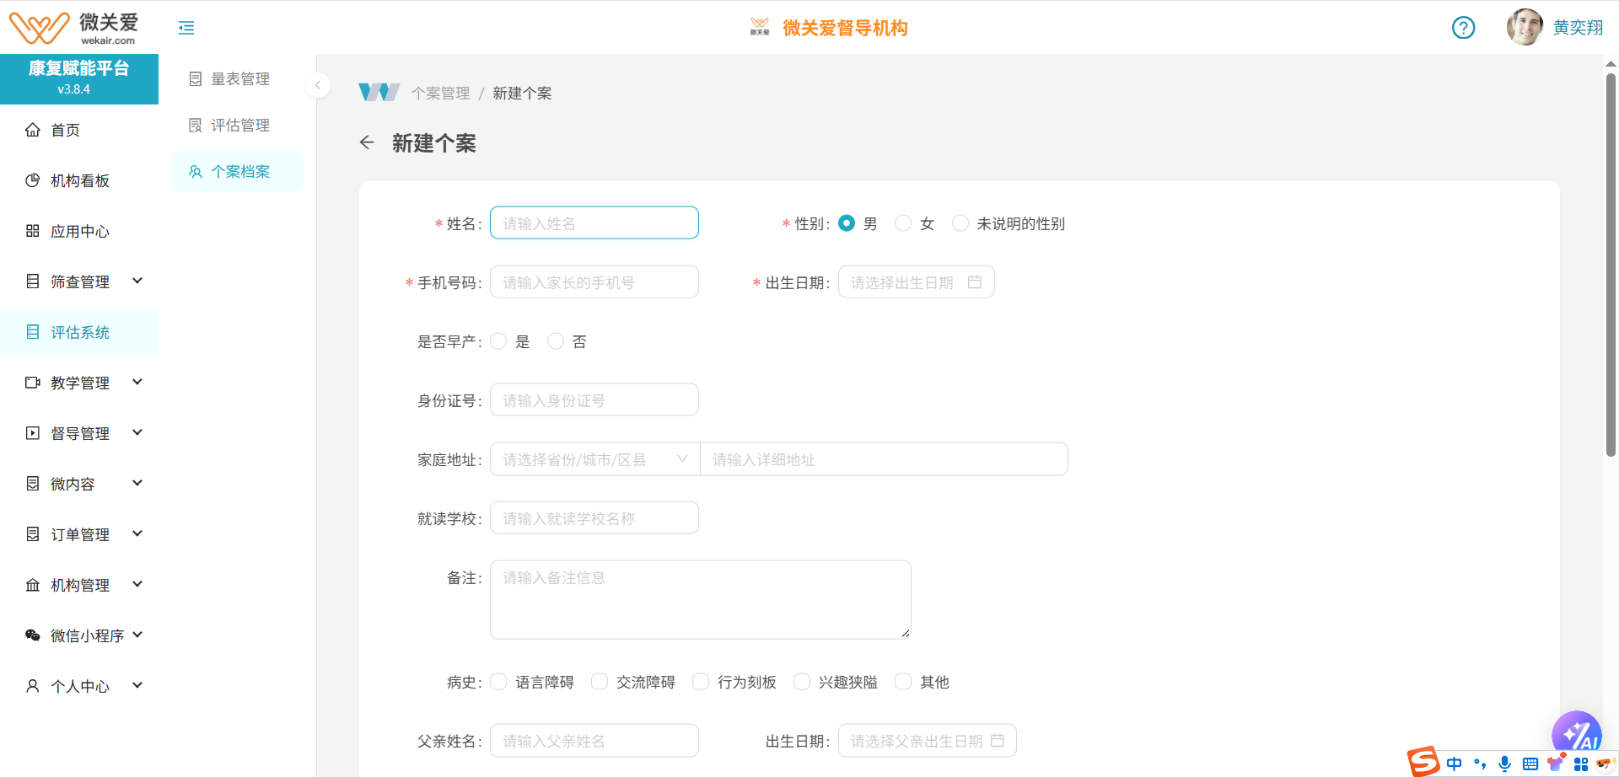This screenshot has width=1619, height=777.
Task: Open the help question mark icon
Action: (x=1463, y=28)
